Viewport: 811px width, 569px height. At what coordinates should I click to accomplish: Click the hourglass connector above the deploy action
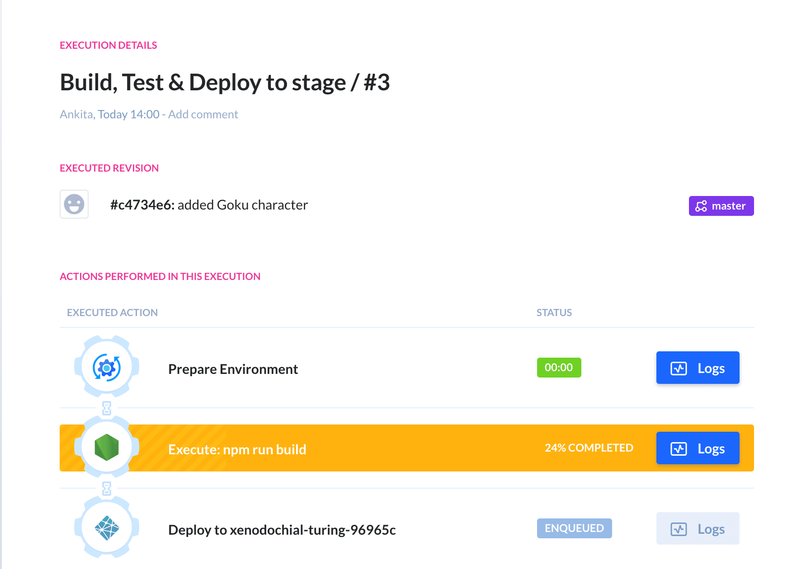click(106, 488)
